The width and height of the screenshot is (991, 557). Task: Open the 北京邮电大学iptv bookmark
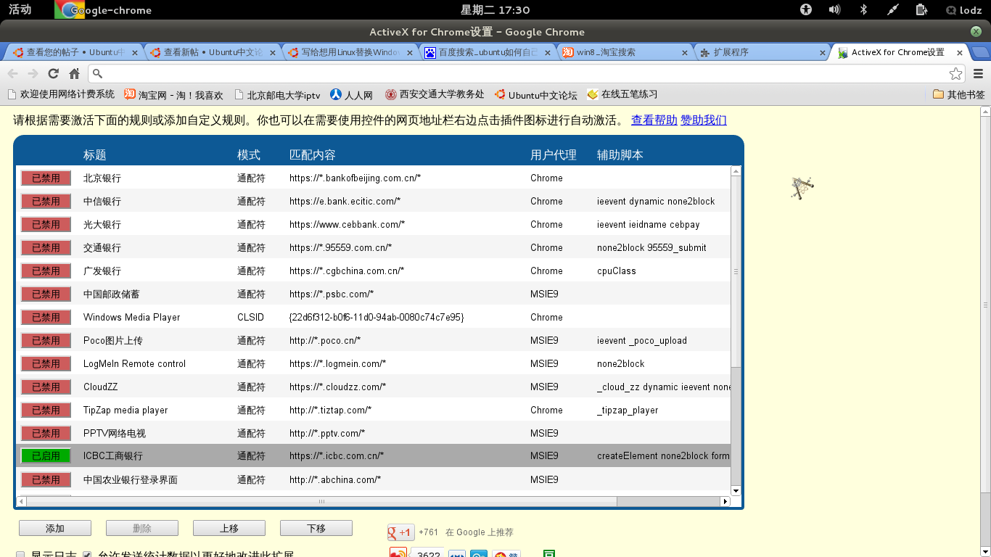tap(276, 94)
